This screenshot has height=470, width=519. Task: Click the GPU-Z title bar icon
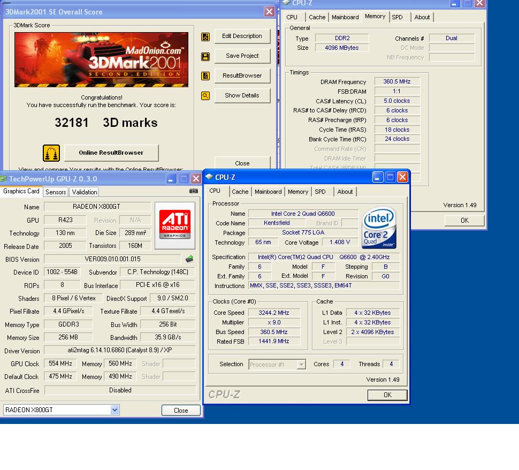[x=3, y=179]
